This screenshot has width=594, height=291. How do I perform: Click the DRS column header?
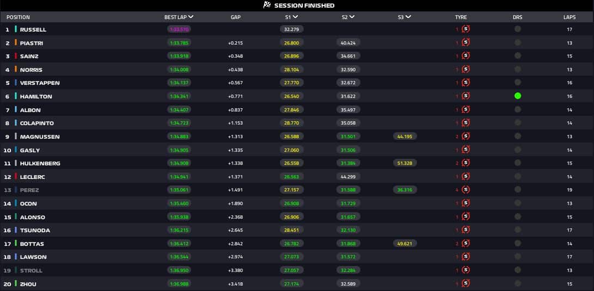click(x=517, y=17)
